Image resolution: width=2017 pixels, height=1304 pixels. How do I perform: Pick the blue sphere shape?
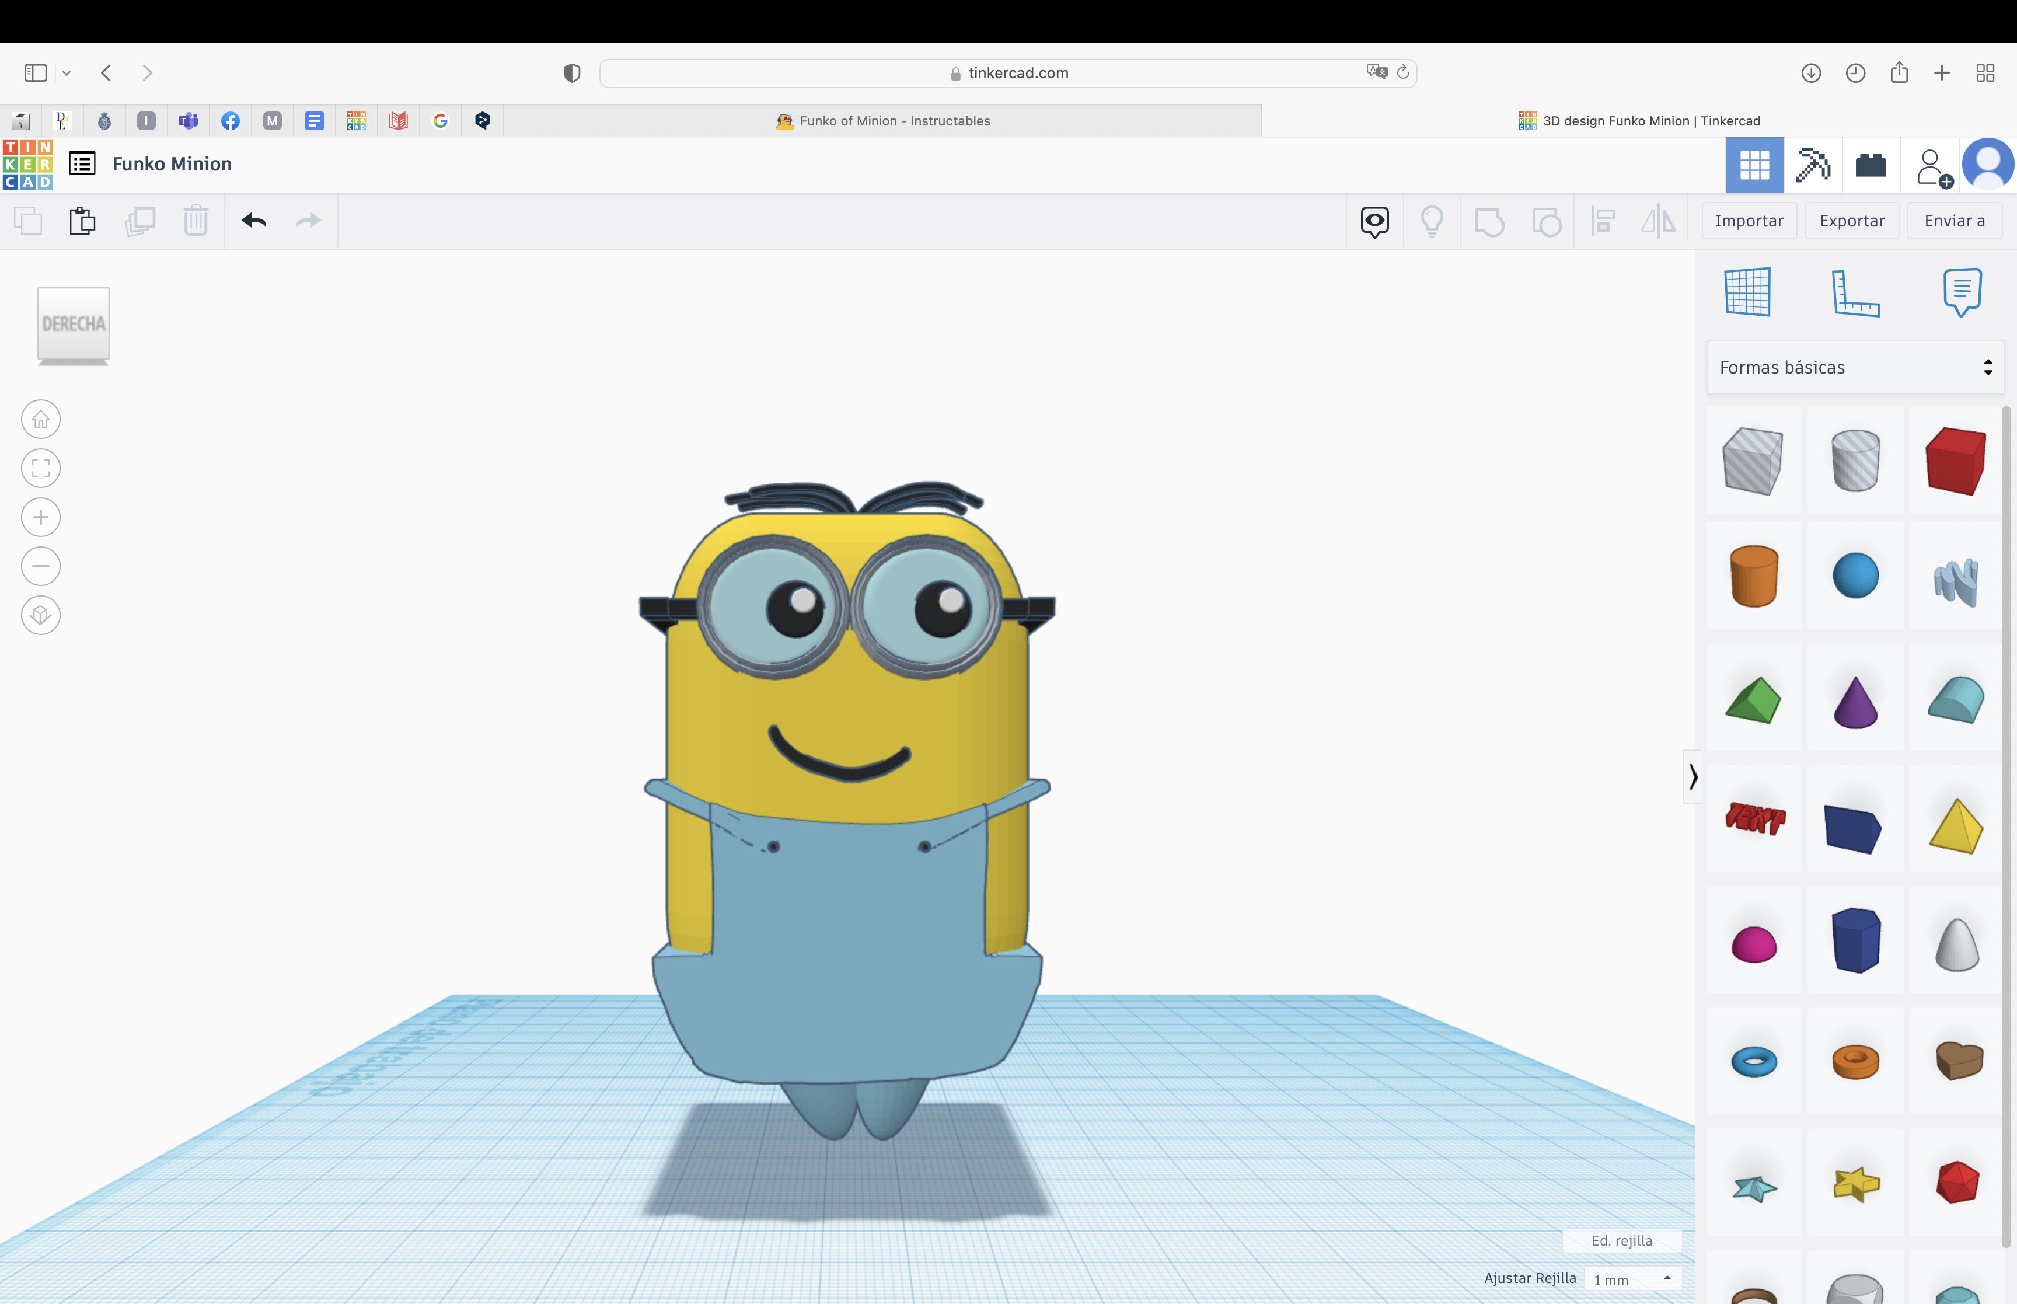click(1855, 576)
